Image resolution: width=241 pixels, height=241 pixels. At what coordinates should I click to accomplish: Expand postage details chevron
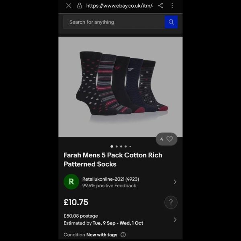click(x=175, y=220)
